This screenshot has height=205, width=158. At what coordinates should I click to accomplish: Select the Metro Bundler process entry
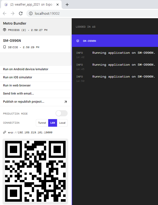tap(35, 27)
